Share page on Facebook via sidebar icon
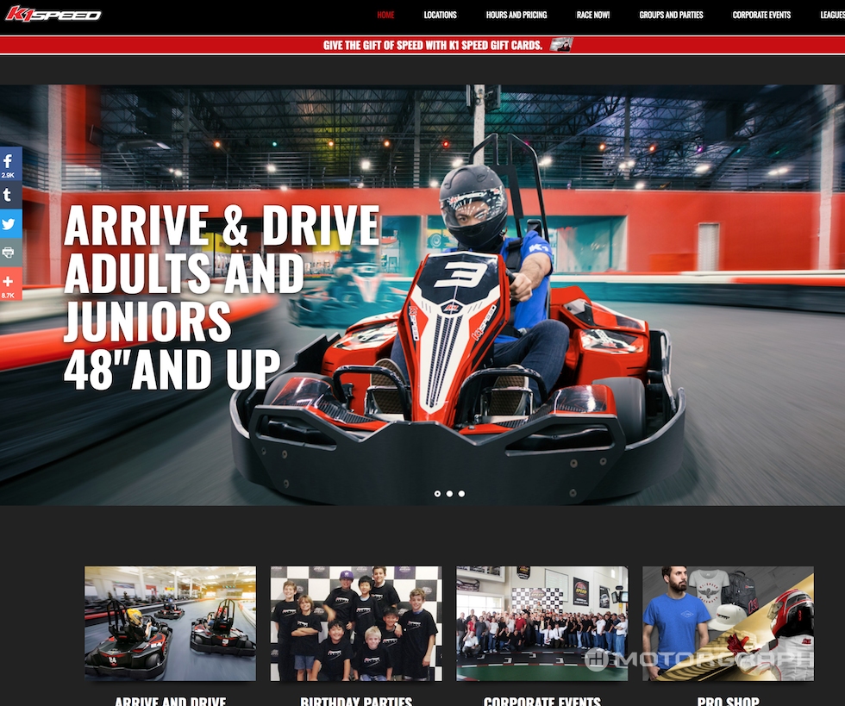Viewport: 845px width, 706px height. tap(9, 163)
